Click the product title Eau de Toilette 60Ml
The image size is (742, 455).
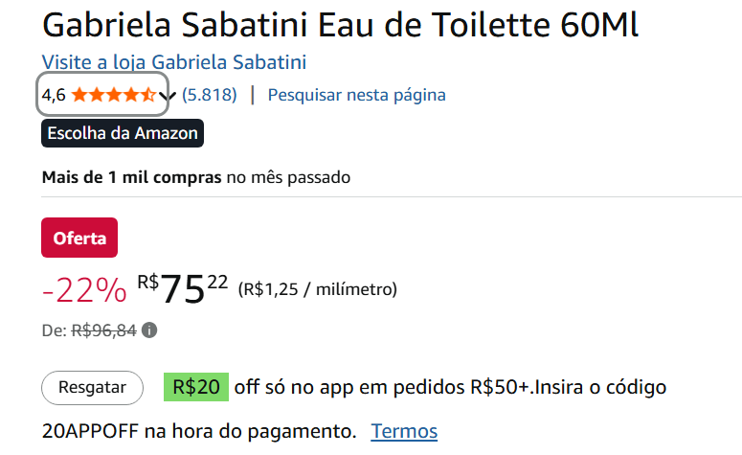point(340,25)
